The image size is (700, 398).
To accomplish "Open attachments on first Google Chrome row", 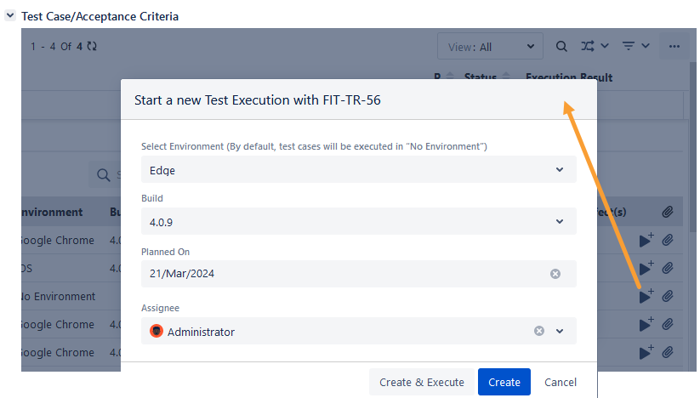I will [x=668, y=240].
